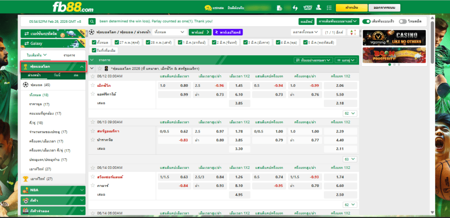Screen dimensions: 450x218
Task: Star the 06/12 03:00AM match row
Action: [x=93, y=76]
